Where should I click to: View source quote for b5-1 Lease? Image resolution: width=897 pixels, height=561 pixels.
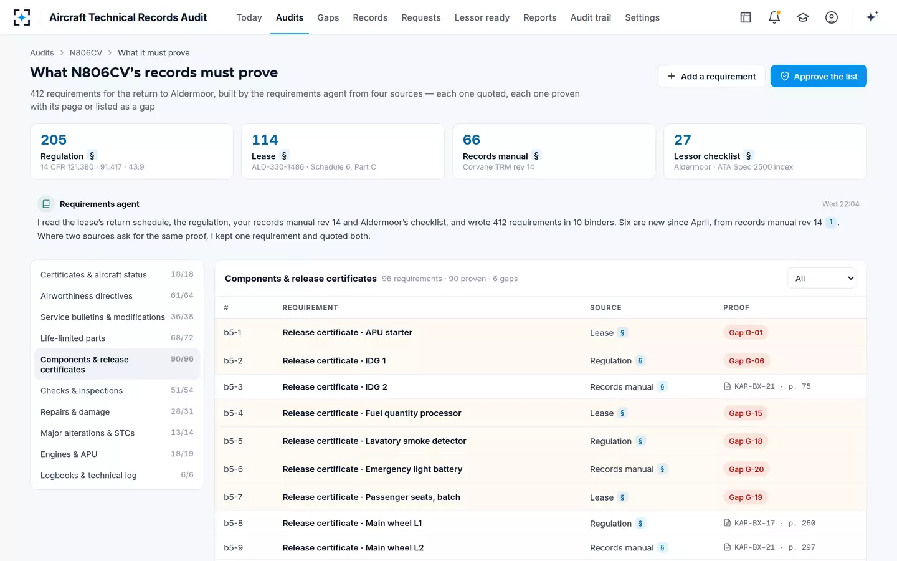pos(622,333)
